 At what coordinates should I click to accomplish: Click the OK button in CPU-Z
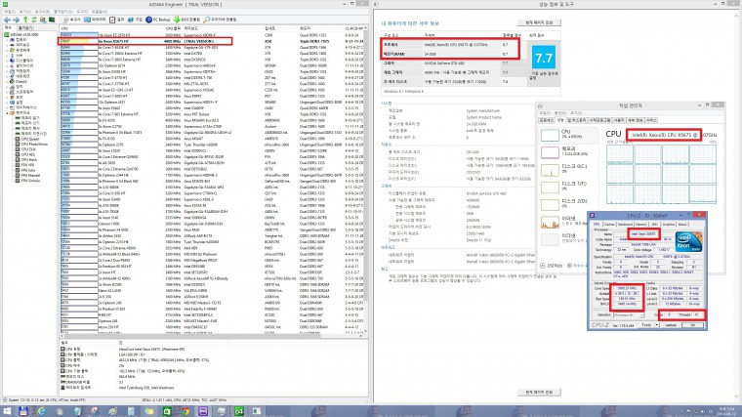pos(692,325)
